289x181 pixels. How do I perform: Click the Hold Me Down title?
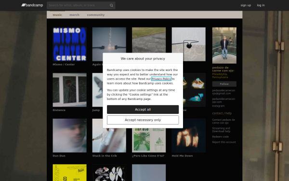pyautogui.click(x=182, y=156)
